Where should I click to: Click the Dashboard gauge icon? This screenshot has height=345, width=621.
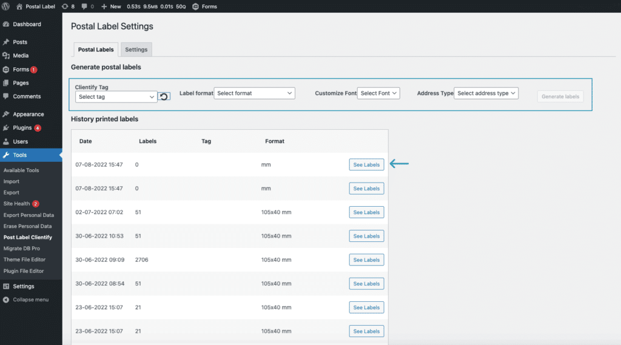click(x=6, y=24)
